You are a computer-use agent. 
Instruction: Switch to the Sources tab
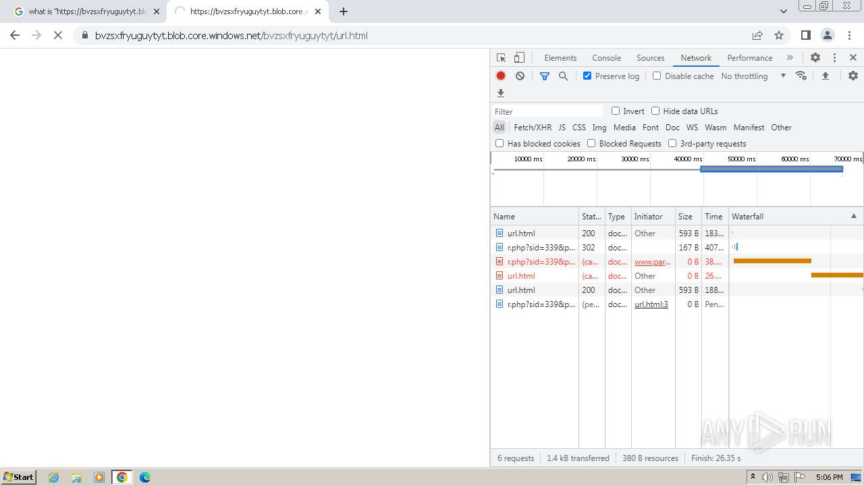[651, 58]
